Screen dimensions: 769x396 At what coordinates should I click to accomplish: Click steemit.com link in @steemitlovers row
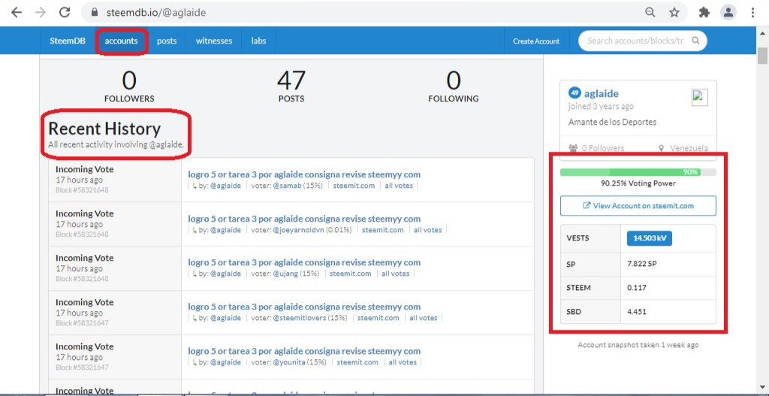(378, 318)
